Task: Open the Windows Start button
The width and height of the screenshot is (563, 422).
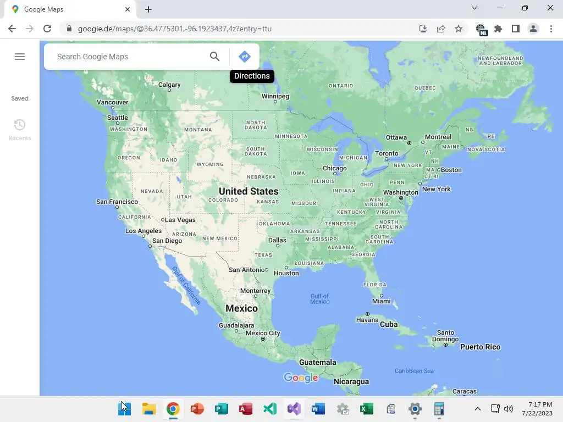Action: coord(125,409)
